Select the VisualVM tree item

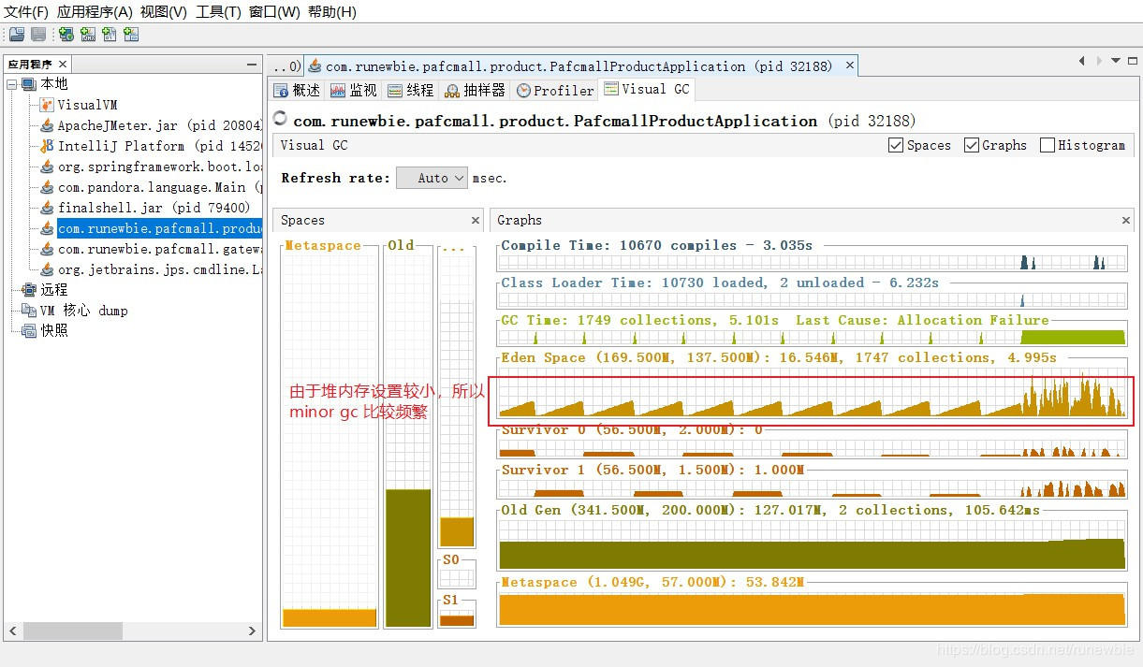point(87,105)
